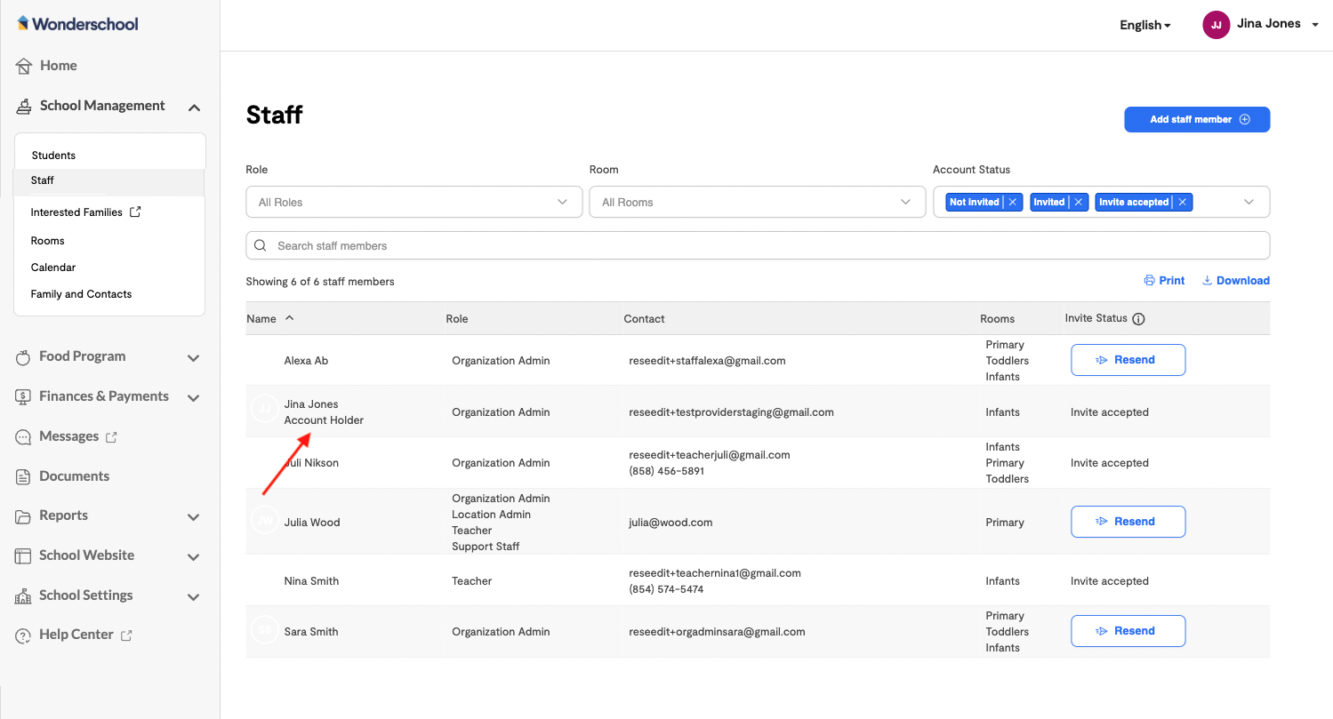
Task: Click the School Settings building icon
Action: pos(23,596)
